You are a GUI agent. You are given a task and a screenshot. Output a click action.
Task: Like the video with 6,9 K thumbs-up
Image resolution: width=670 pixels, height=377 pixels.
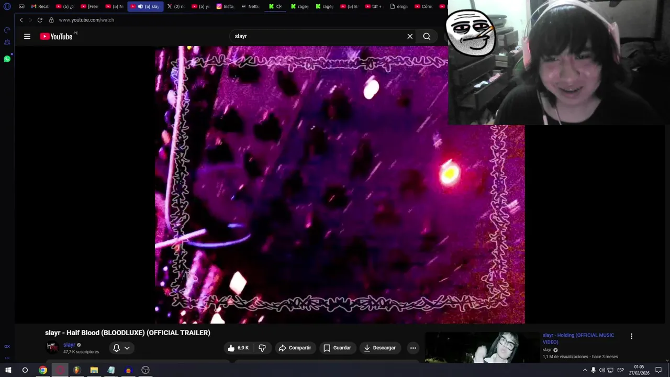(238, 348)
